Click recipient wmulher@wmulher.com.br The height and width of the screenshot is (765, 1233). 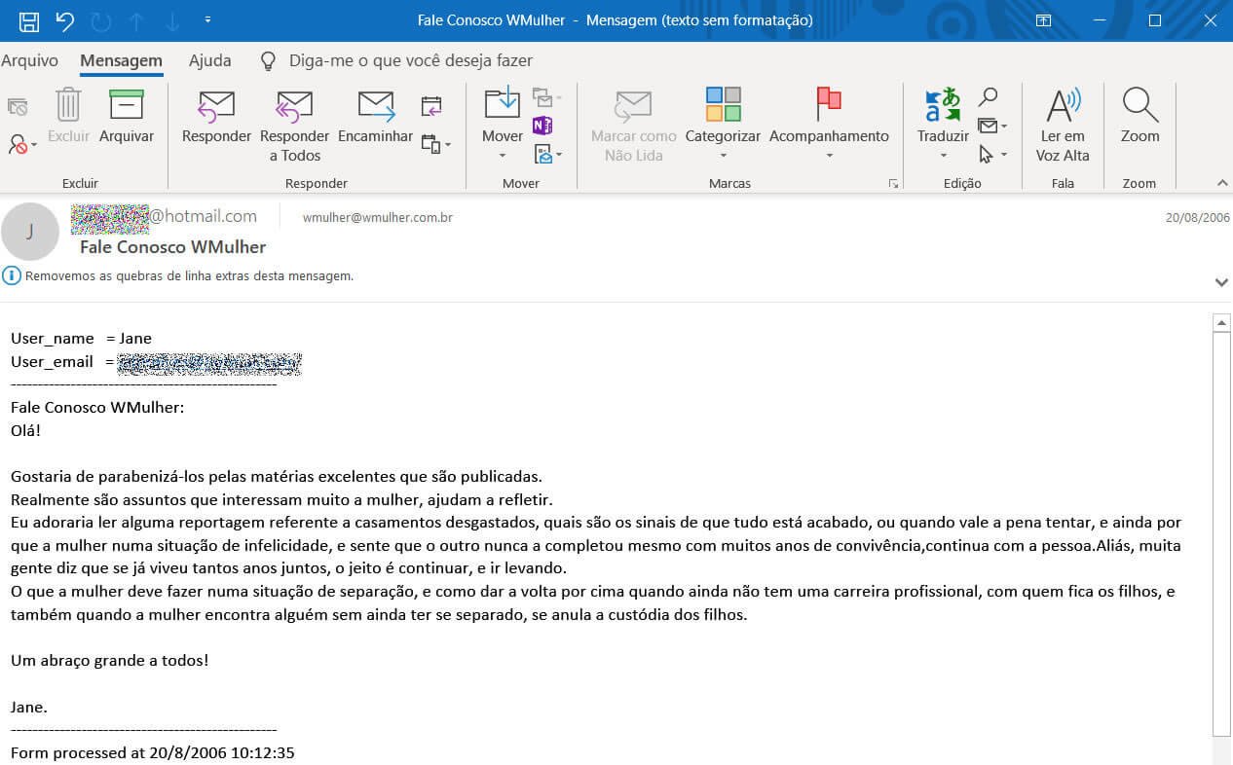pyautogui.click(x=378, y=218)
